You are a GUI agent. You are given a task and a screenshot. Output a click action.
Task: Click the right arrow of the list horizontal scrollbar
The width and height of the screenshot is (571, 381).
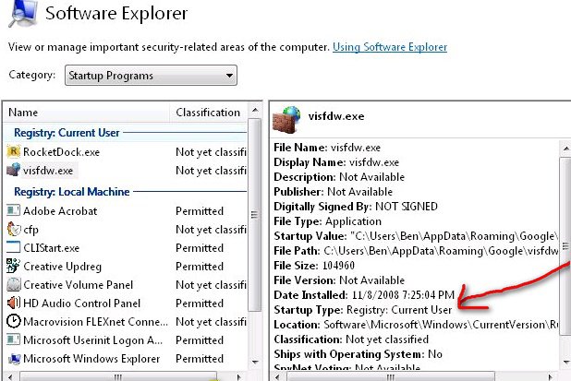pos(238,376)
